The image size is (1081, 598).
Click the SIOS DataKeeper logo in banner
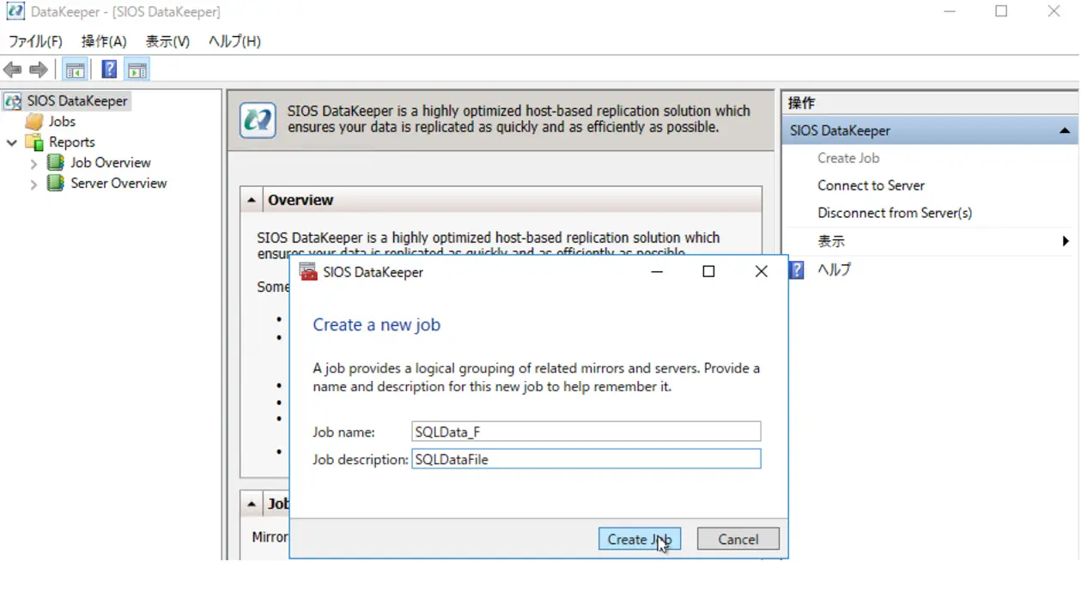(x=258, y=120)
